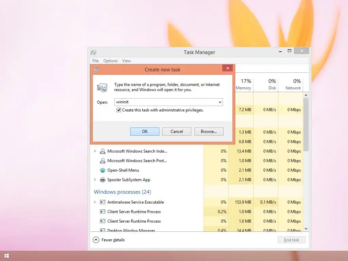348x261 pixels.
Task: Click the Fewer details arrow icon
Action: pos(96,240)
